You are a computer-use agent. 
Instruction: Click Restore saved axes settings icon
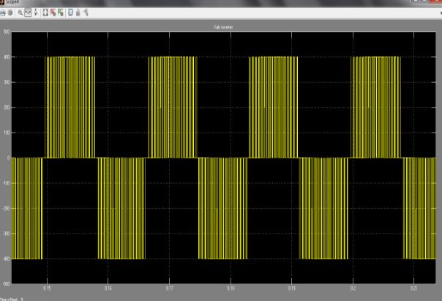click(61, 12)
